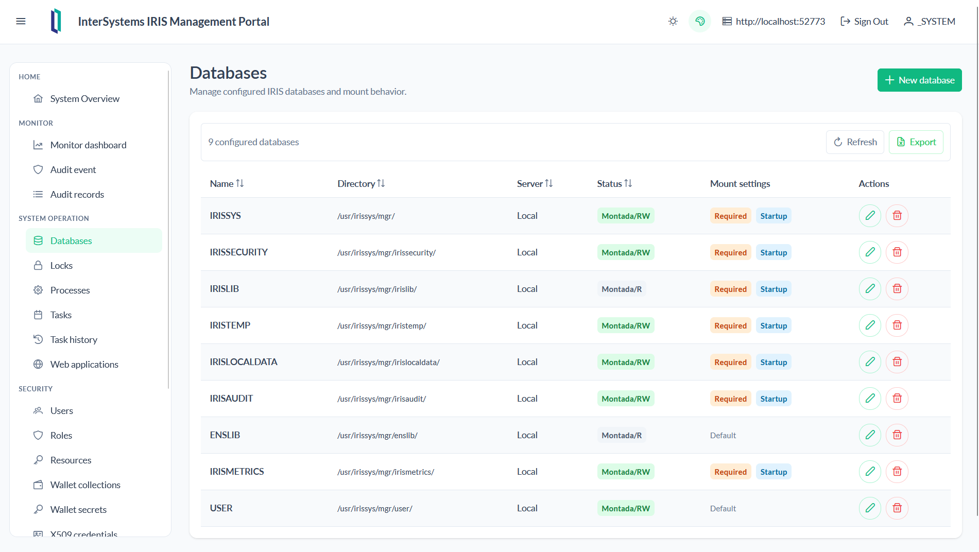Screen dimensions: 979x552
Task: Open the Locks page
Action: pyautogui.click(x=94, y=265)
